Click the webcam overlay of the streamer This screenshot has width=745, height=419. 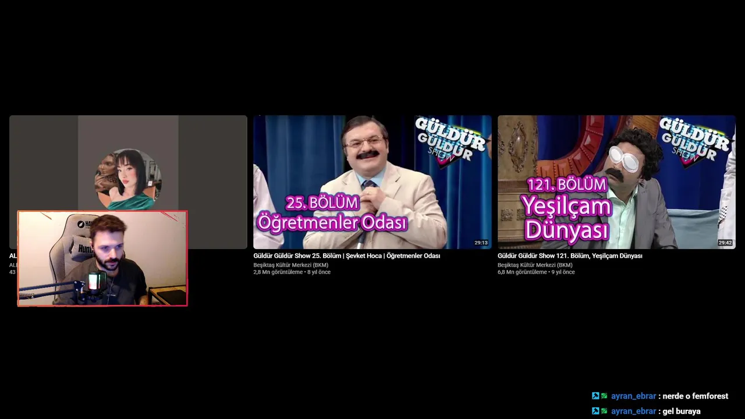(x=102, y=258)
